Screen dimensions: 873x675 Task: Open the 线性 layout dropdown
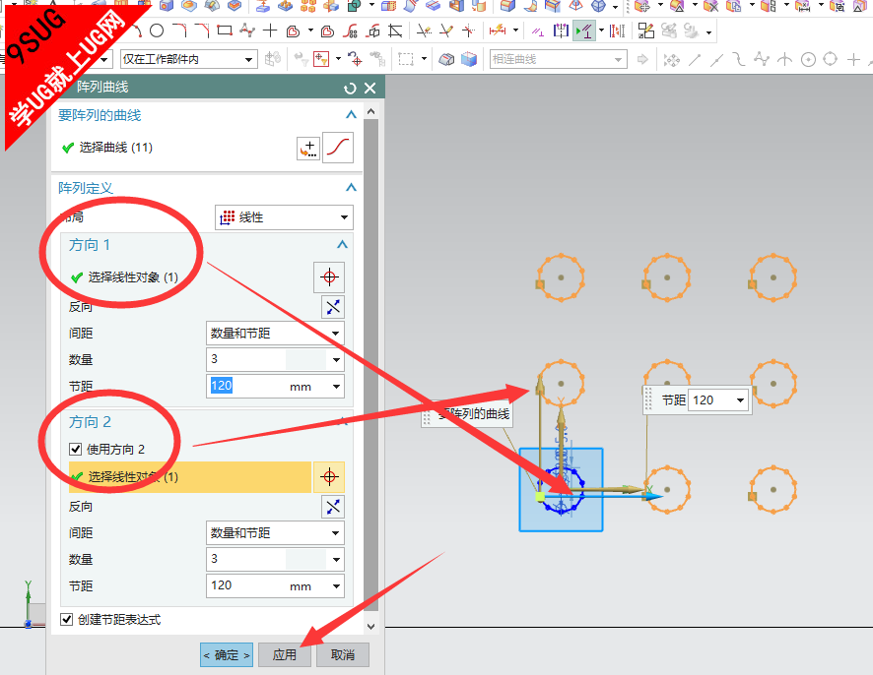pyautogui.click(x=284, y=217)
